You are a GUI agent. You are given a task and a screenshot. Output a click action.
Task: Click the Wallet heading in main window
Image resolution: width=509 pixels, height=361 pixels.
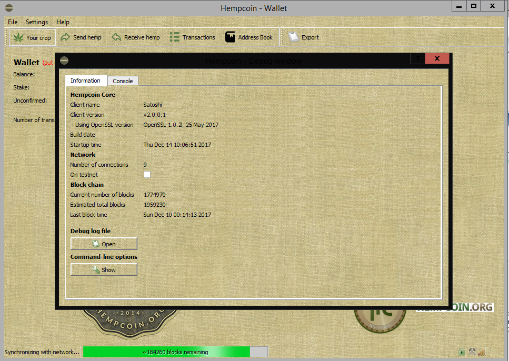[x=27, y=62]
